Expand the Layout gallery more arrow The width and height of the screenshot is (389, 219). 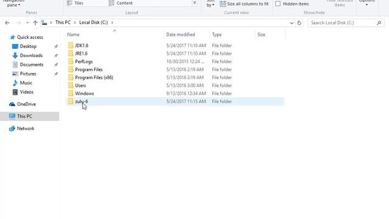pos(194,3)
